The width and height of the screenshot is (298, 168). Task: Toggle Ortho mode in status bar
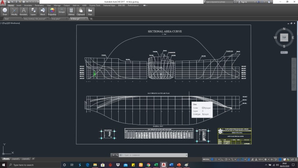[x=222, y=159]
